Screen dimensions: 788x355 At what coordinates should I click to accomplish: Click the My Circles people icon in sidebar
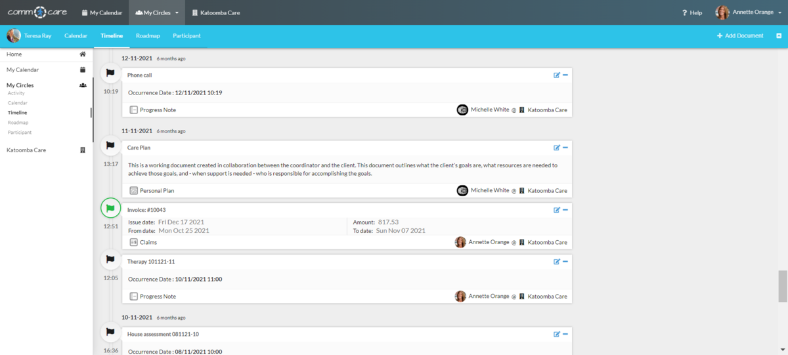83,85
